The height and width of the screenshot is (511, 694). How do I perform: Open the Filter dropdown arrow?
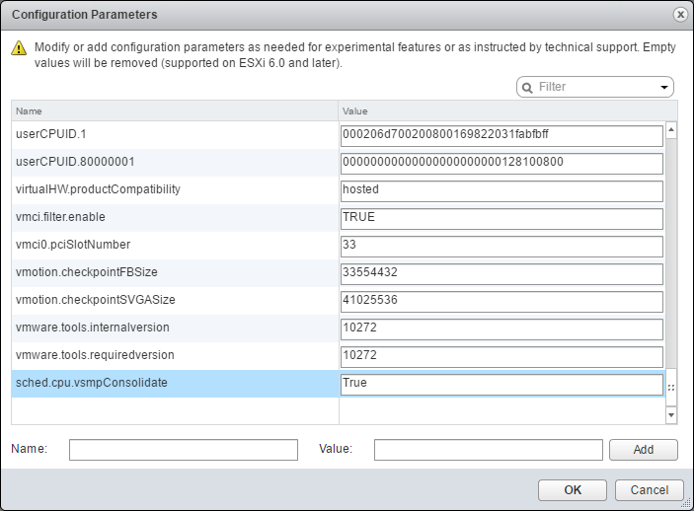(x=664, y=87)
